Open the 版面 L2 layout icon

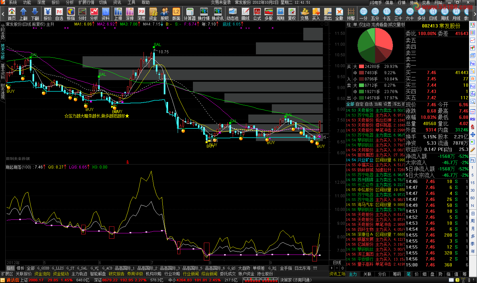[x=176, y=14]
